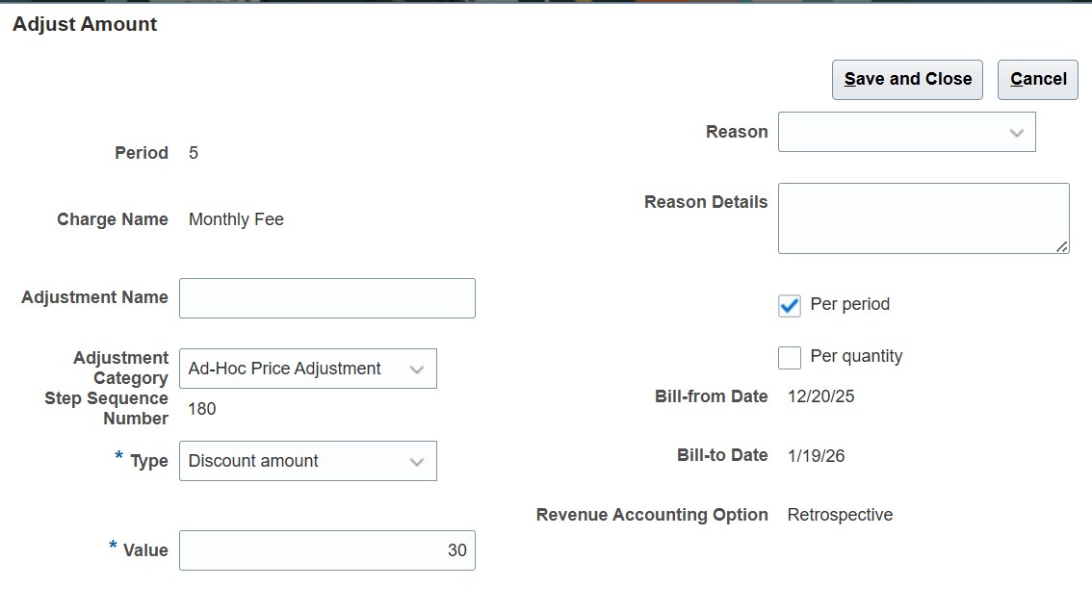Enable the Per quantity option
This screenshot has height=612, width=1092.
790,357
